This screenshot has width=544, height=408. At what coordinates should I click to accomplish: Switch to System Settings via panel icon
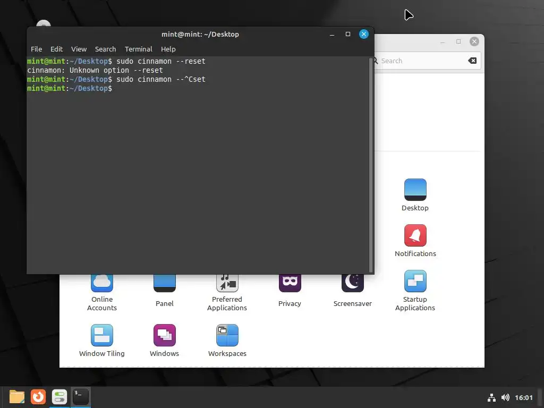tap(59, 397)
